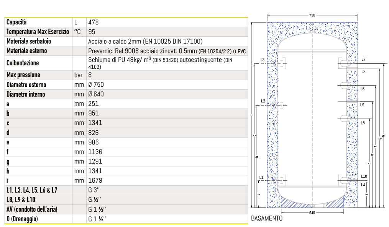The height and width of the screenshot is (227, 389).
Task: Click the L1 connection label at bottom left
Action: 261,178
